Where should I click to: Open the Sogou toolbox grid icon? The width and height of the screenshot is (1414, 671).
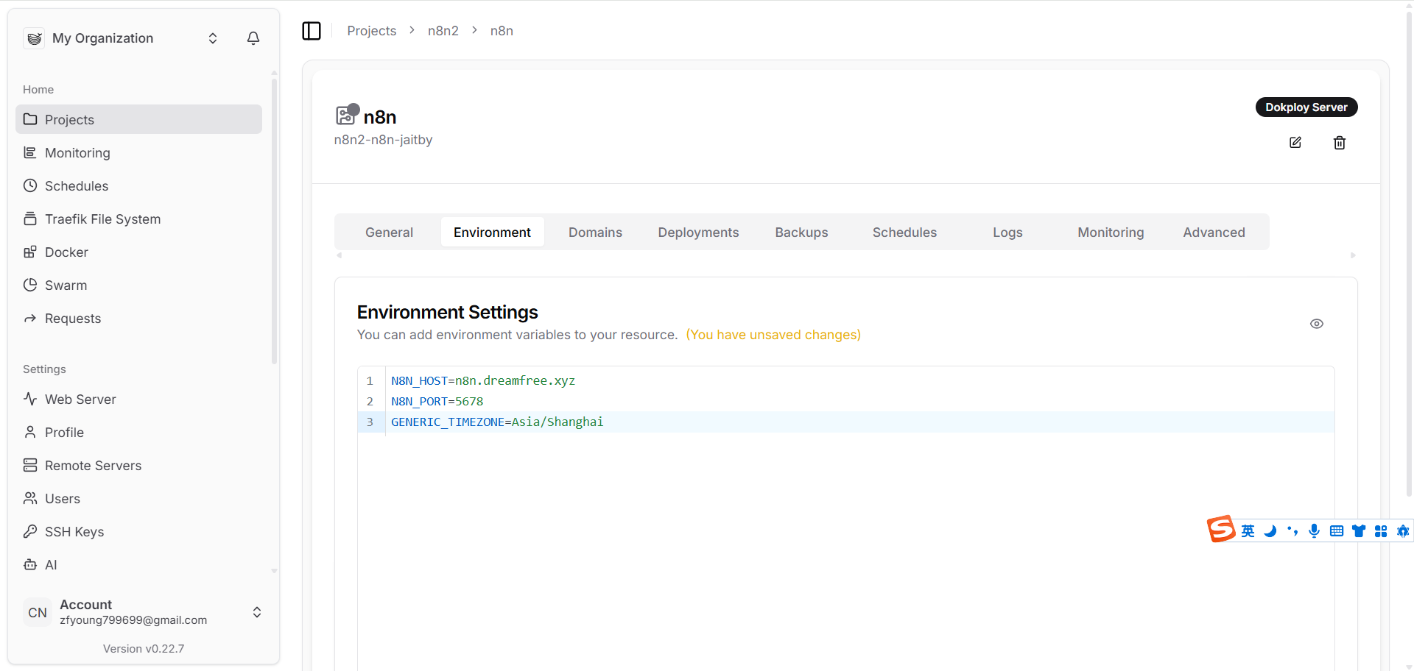1381,531
